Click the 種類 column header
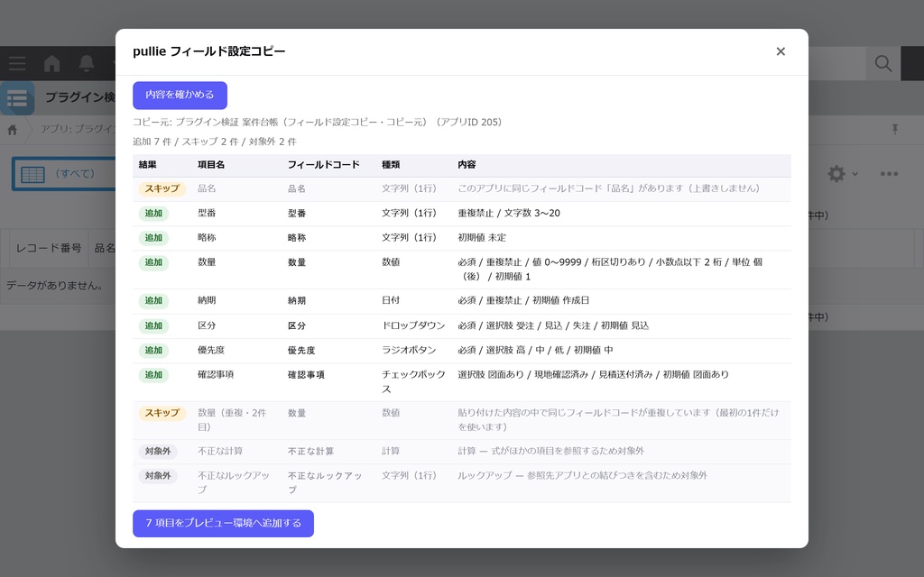 coord(391,165)
